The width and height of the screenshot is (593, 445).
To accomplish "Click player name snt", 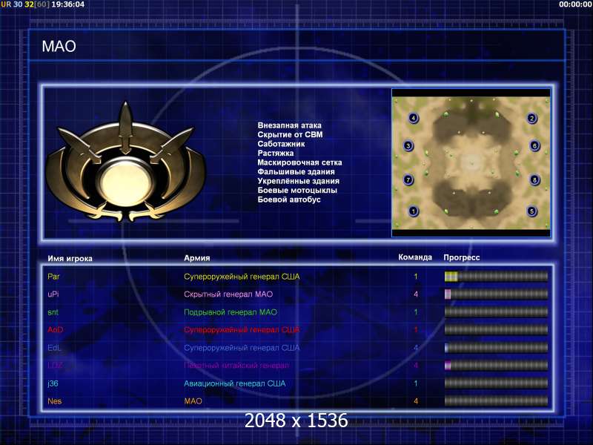I will pos(53,312).
